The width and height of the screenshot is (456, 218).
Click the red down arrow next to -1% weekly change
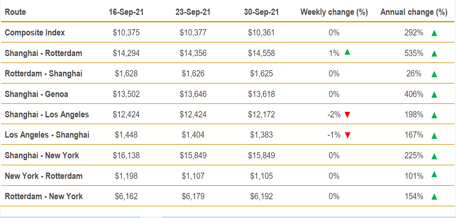click(348, 135)
